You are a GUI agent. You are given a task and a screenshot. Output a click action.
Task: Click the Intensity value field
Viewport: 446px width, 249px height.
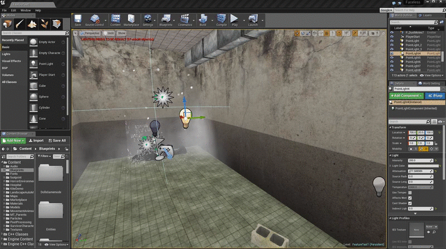[421, 161]
